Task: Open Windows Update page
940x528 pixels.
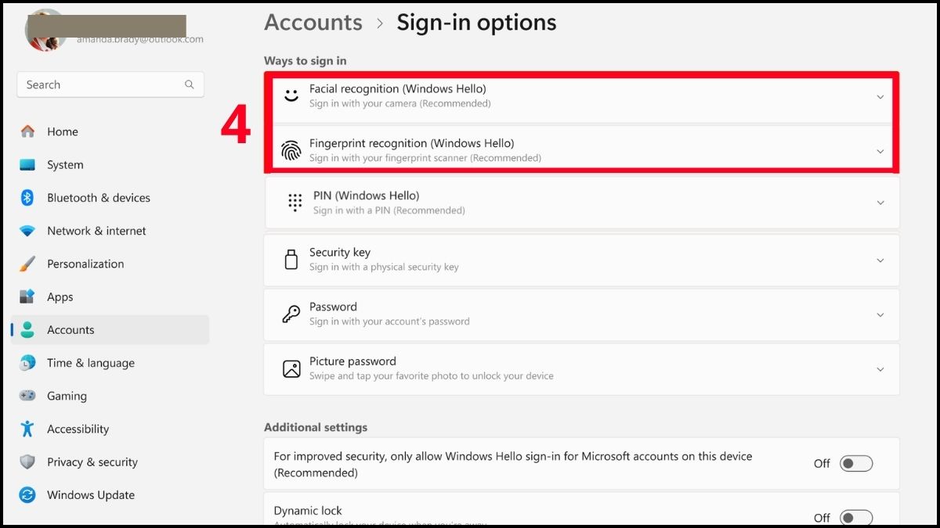Action: point(110,495)
